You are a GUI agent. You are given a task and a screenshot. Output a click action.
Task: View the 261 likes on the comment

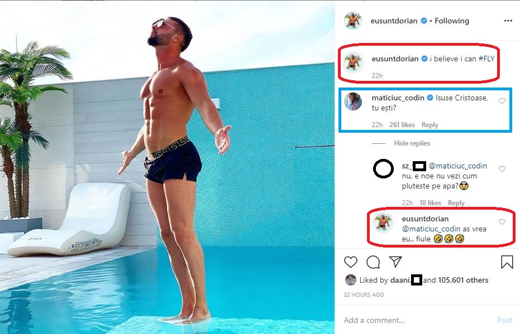point(402,125)
